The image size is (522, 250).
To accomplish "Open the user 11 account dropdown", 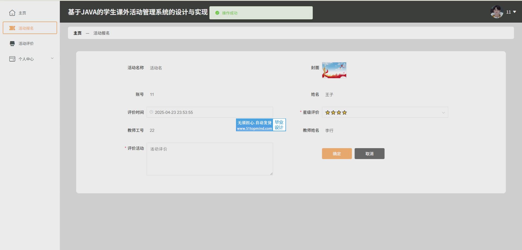I will [x=511, y=12].
